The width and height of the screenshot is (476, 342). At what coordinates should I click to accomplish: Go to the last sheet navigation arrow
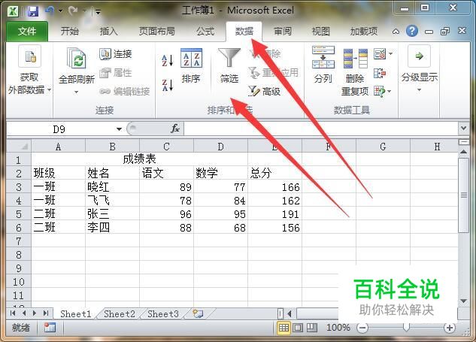[46, 313]
